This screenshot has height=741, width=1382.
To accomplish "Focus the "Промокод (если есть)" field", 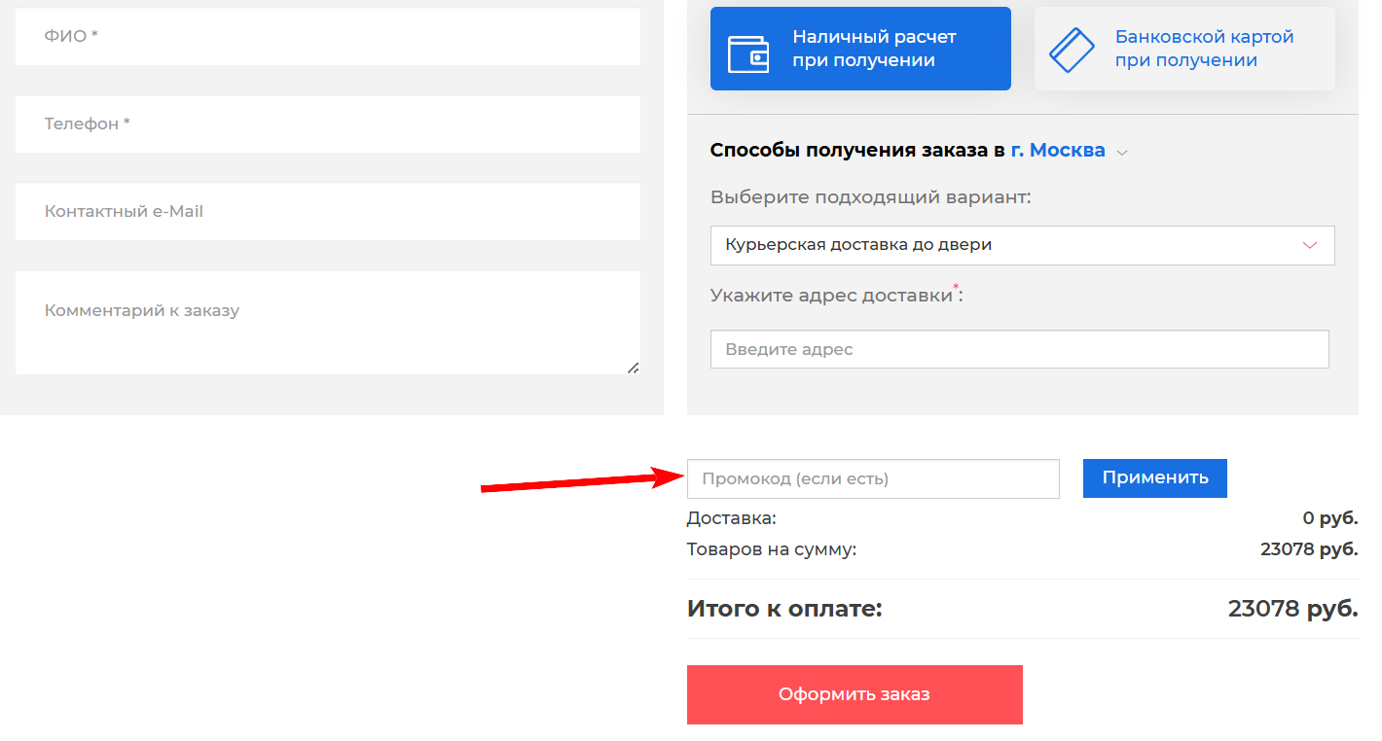I will click(x=872, y=478).
